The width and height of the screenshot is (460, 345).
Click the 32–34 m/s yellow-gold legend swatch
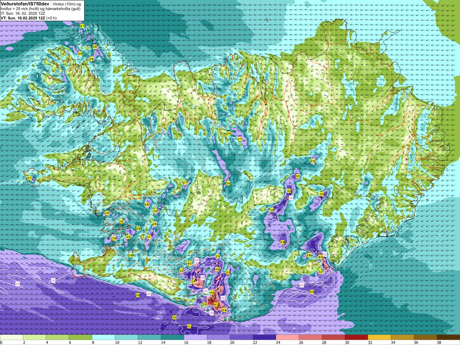(x=379, y=337)
